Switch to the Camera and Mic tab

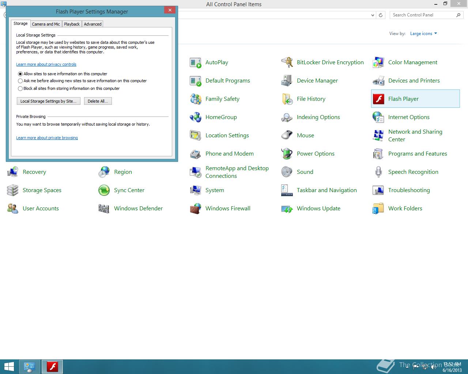pos(46,24)
